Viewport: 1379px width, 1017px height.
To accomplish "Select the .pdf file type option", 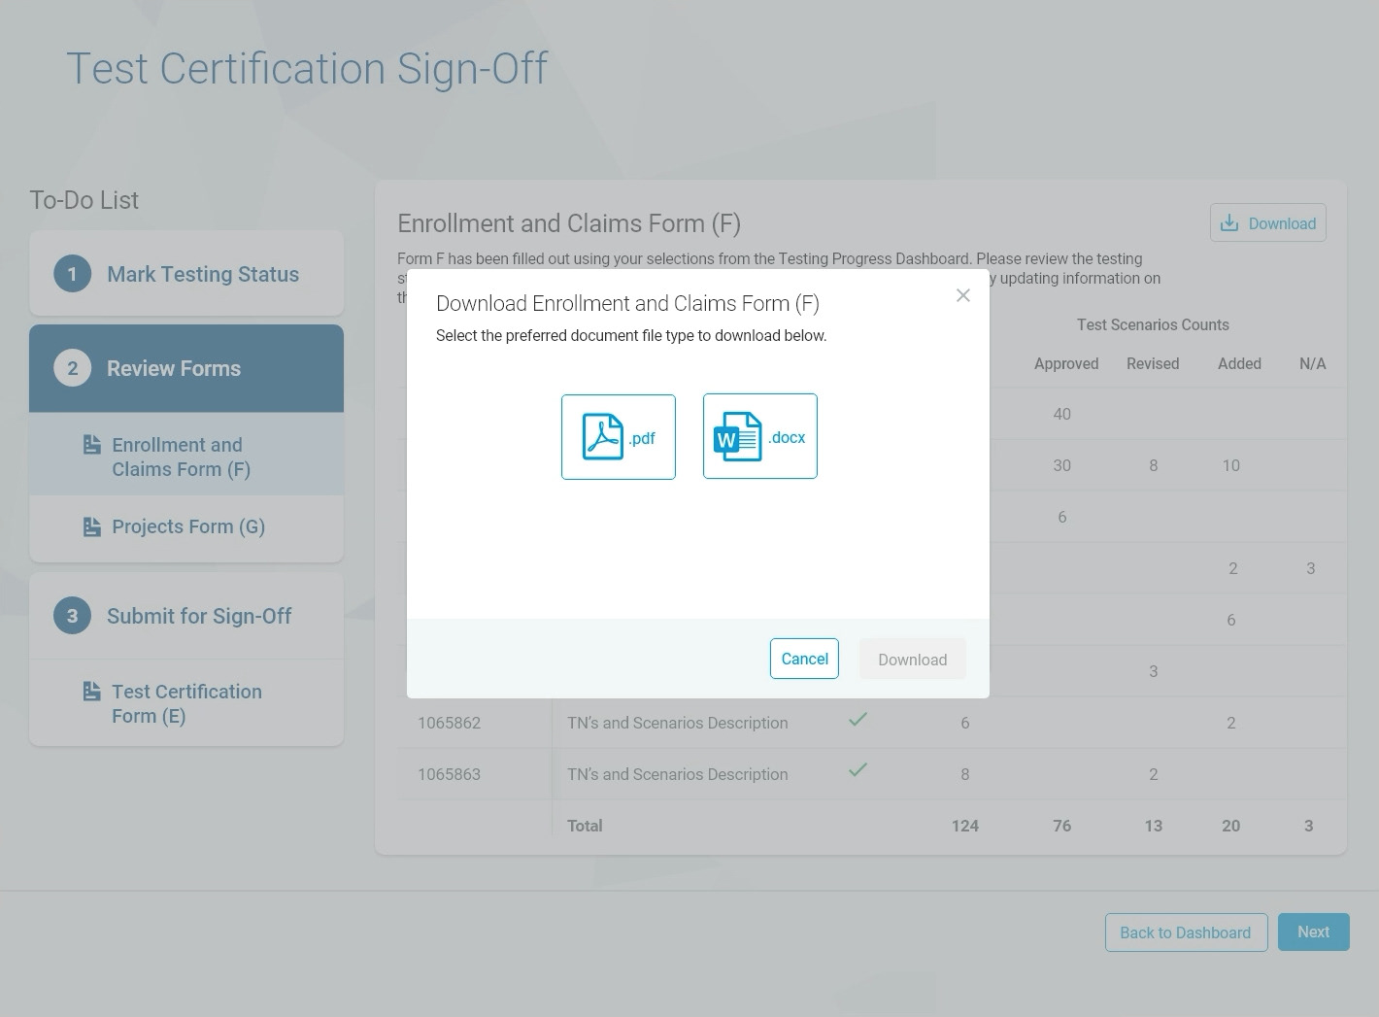I will (618, 437).
